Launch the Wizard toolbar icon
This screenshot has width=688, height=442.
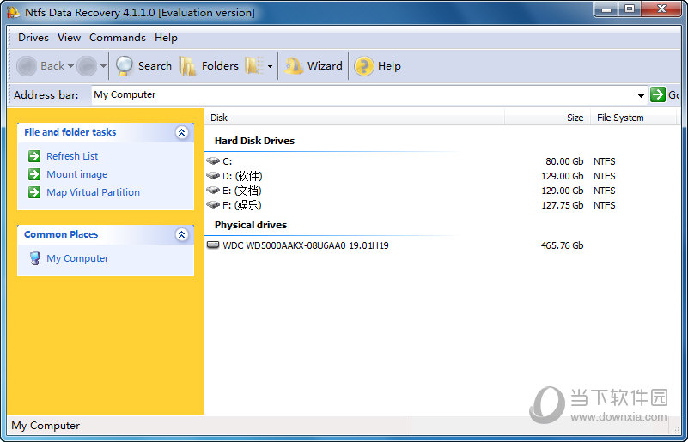click(294, 66)
